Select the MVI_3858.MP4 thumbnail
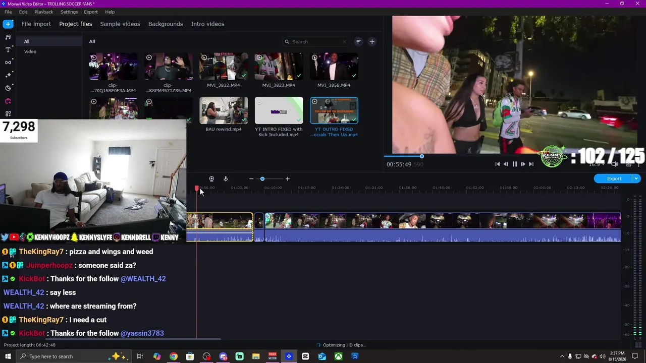646x363 pixels. tap(334, 67)
